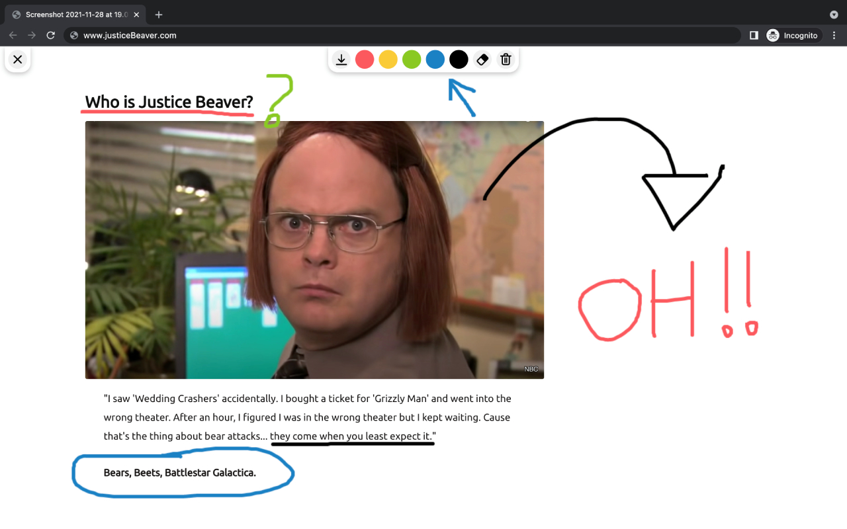Close the annotation overlay with X button

[x=18, y=60]
